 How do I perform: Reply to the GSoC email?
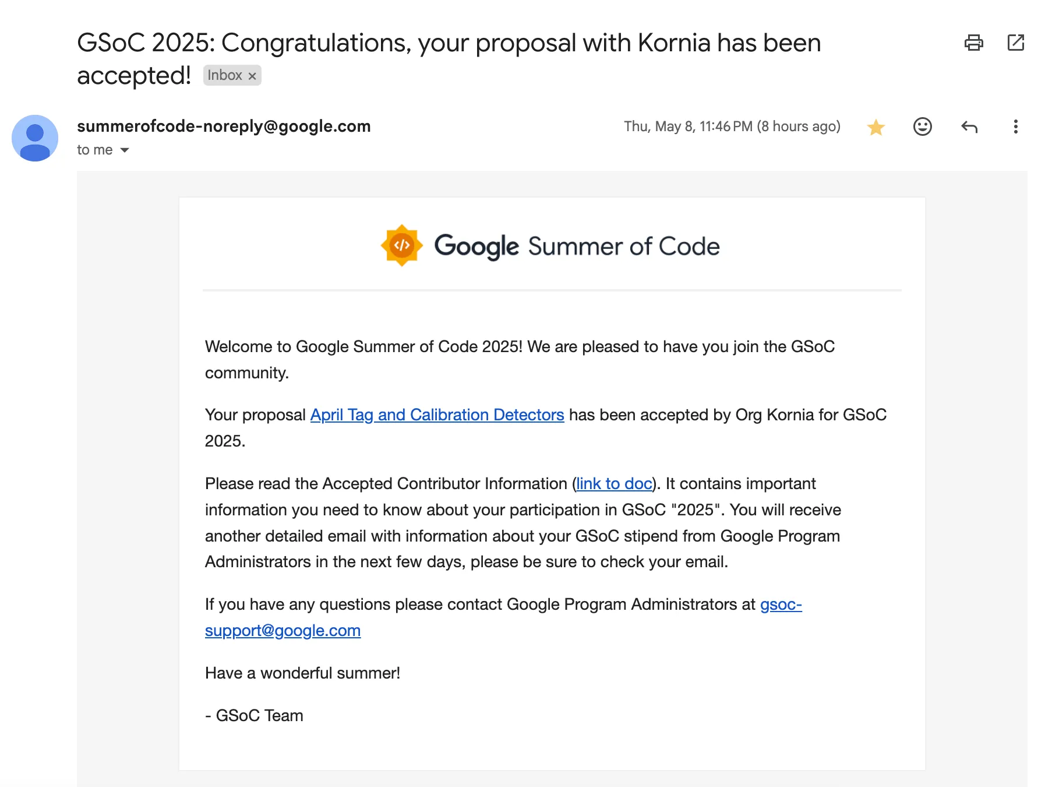(x=969, y=127)
